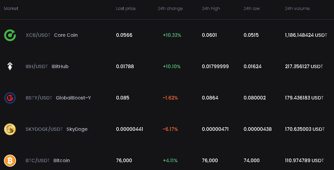Sort by Last price column header
The image size is (334, 170).
pos(126,8)
